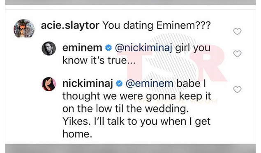Select the "know it's true..." reply text

[x=99, y=60]
